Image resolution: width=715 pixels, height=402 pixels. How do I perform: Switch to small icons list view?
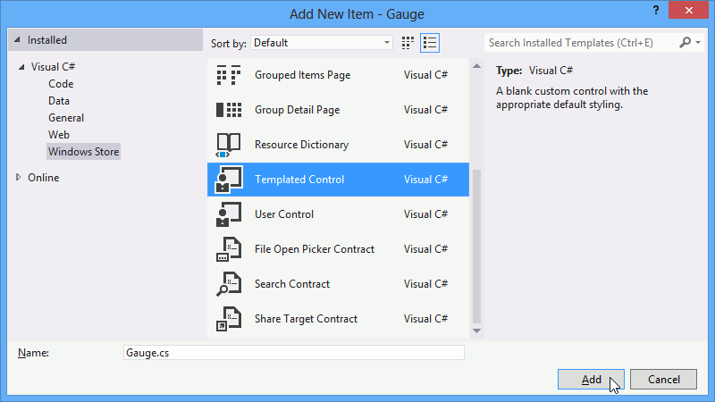[430, 43]
